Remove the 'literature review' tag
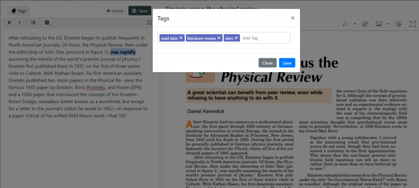This screenshot has width=419, height=188. [219, 38]
